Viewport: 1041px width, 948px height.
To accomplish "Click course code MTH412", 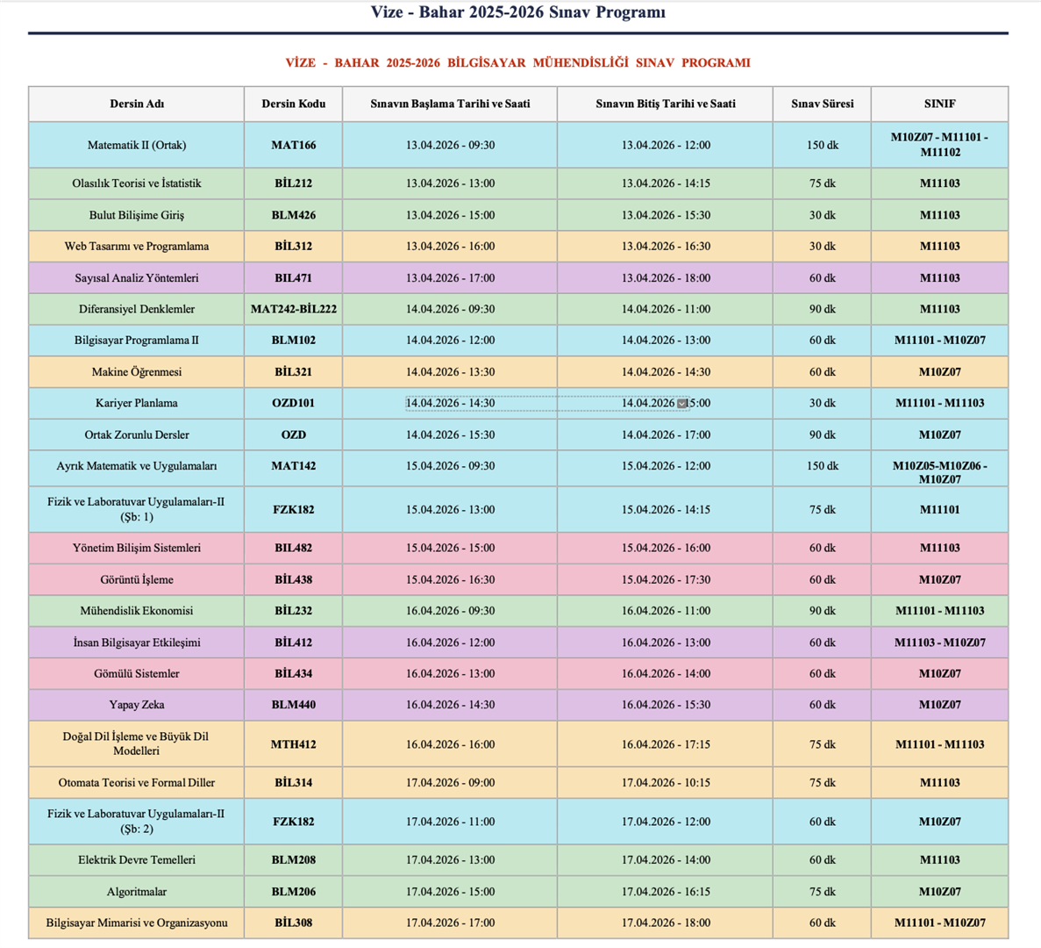I will [293, 744].
